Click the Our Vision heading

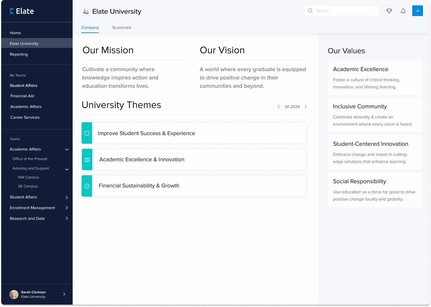click(x=222, y=50)
